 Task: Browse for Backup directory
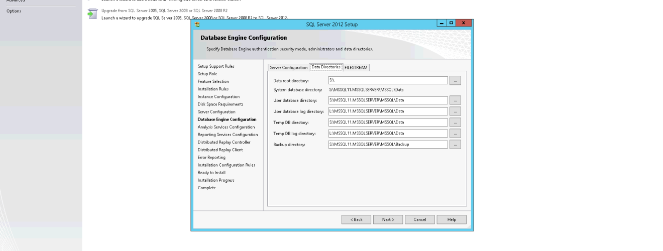pyautogui.click(x=455, y=145)
